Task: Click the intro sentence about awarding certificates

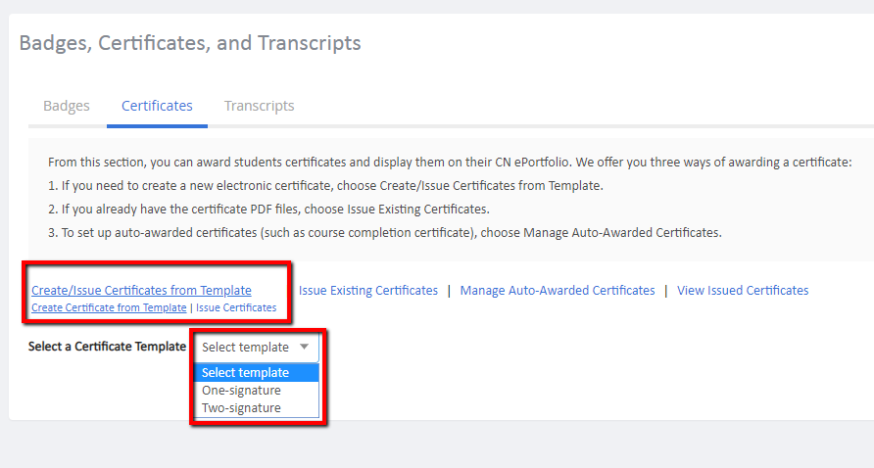Action: (x=450, y=163)
